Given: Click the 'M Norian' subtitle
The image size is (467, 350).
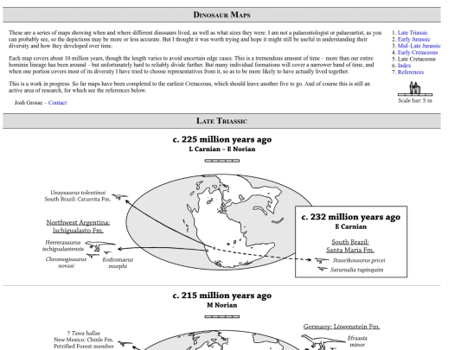Looking at the screenshot, I should [x=222, y=305].
